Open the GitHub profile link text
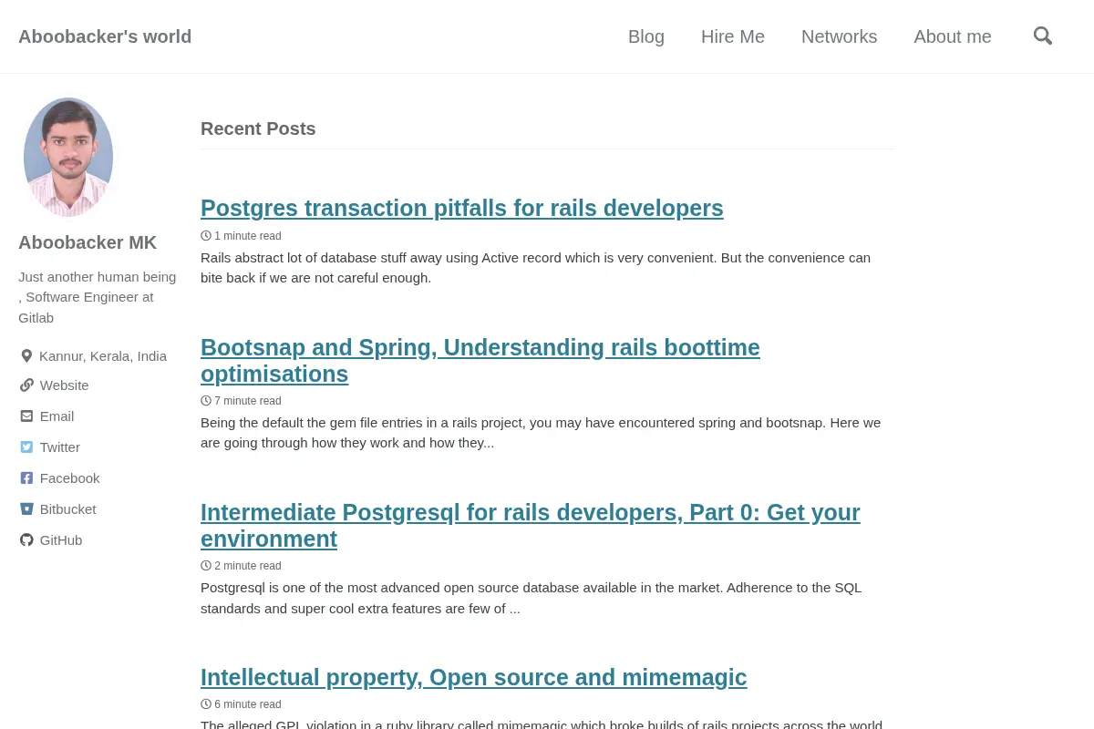 [61, 539]
